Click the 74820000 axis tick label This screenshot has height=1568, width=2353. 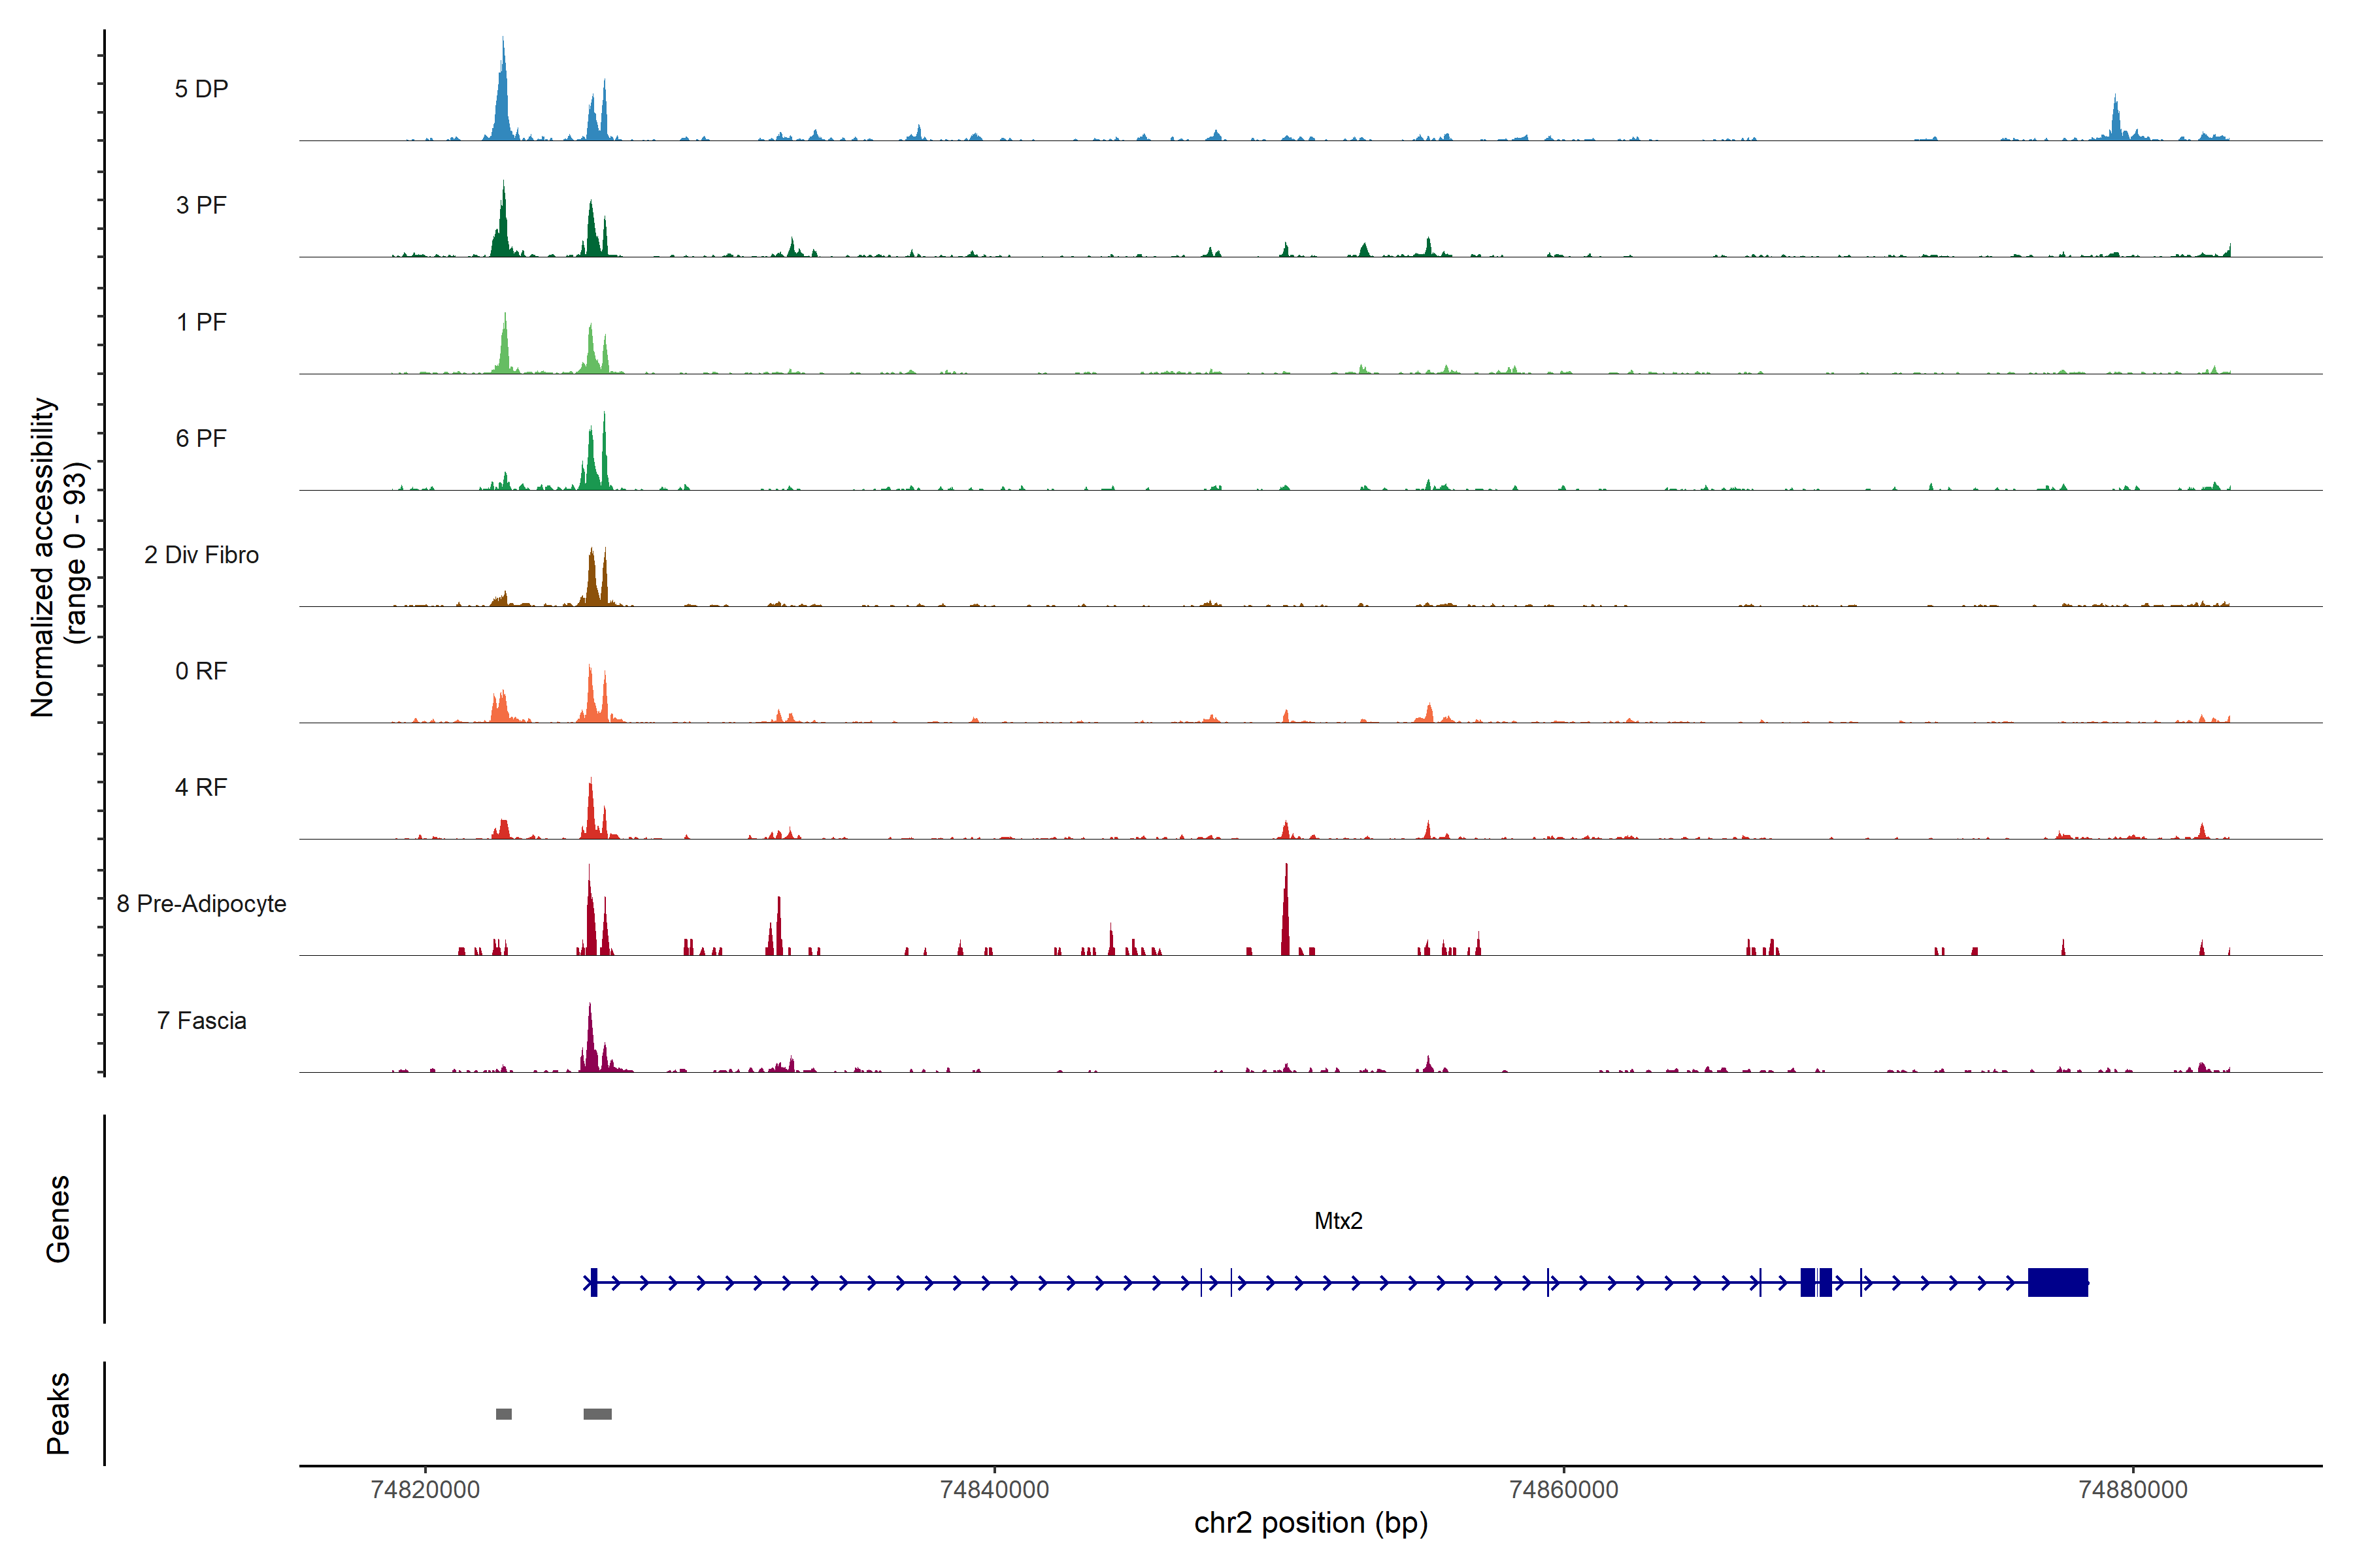click(x=426, y=1490)
